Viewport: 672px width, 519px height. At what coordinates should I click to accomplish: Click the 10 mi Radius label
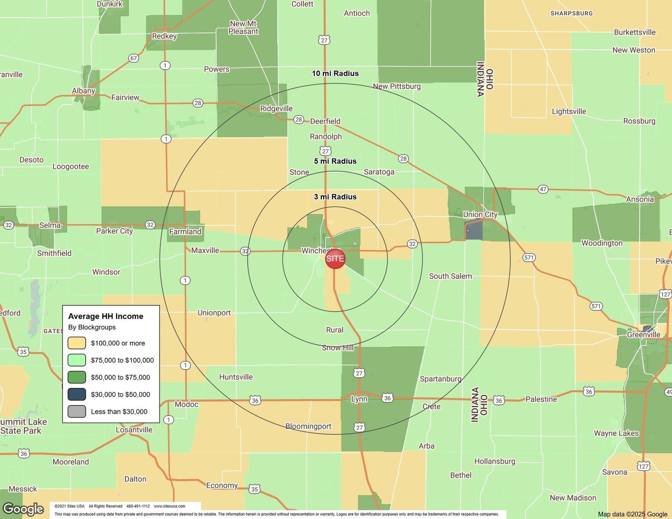click(x=335, y=73)
